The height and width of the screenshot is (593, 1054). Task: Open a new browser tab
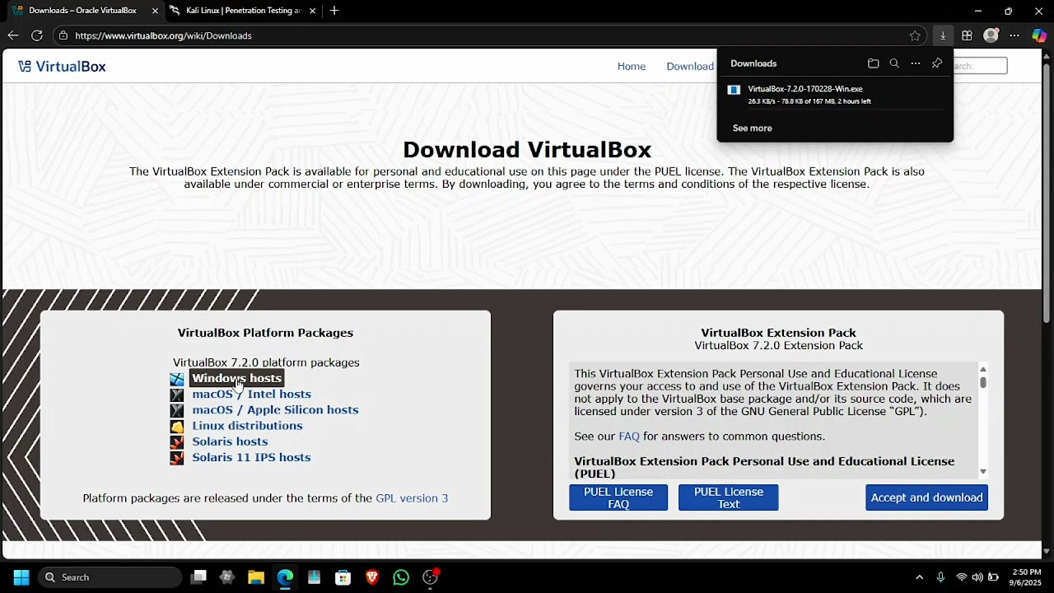point(333,11)
